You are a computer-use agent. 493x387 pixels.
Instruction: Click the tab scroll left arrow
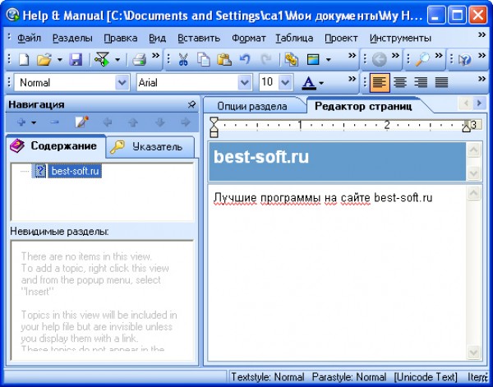click(466, 103)
